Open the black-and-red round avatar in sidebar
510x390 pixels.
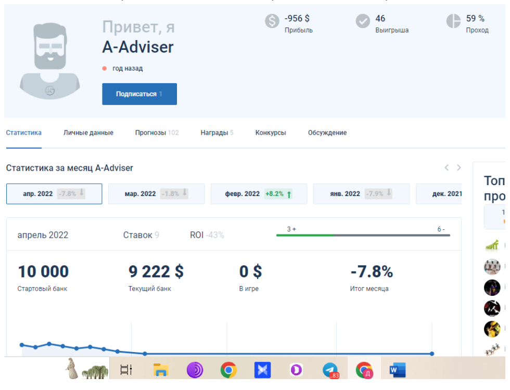(x=492, y=308)
